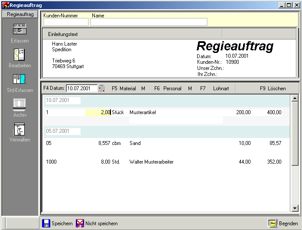Focus the Kunden-Nummer input field

(66, 22)
